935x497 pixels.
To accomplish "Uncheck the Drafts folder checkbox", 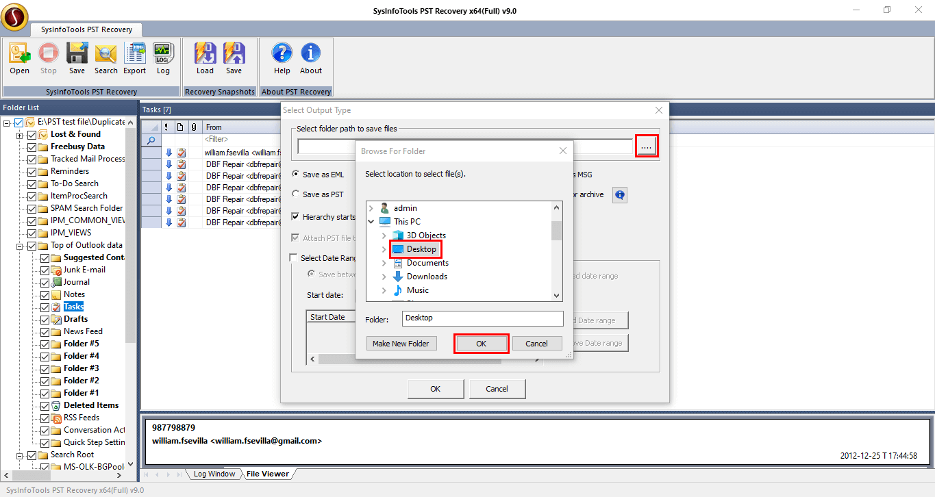I will click(x=45, y=319).
